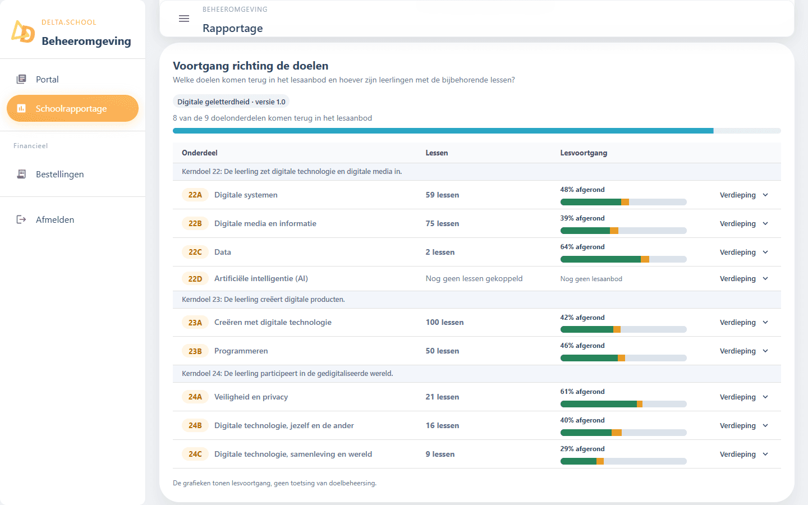Click the 24A code badge

click(195, 397)
